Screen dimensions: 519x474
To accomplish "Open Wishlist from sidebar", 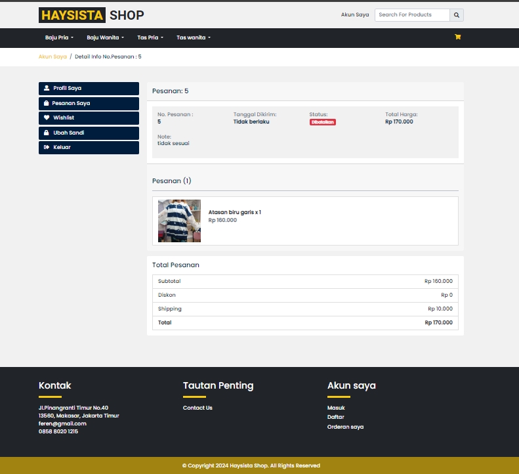I will click(89, 118).
